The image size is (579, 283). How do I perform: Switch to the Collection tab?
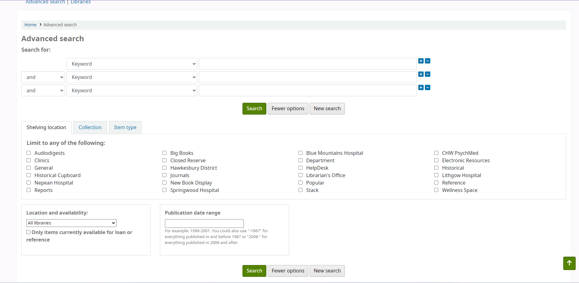(x=90, y=128)
